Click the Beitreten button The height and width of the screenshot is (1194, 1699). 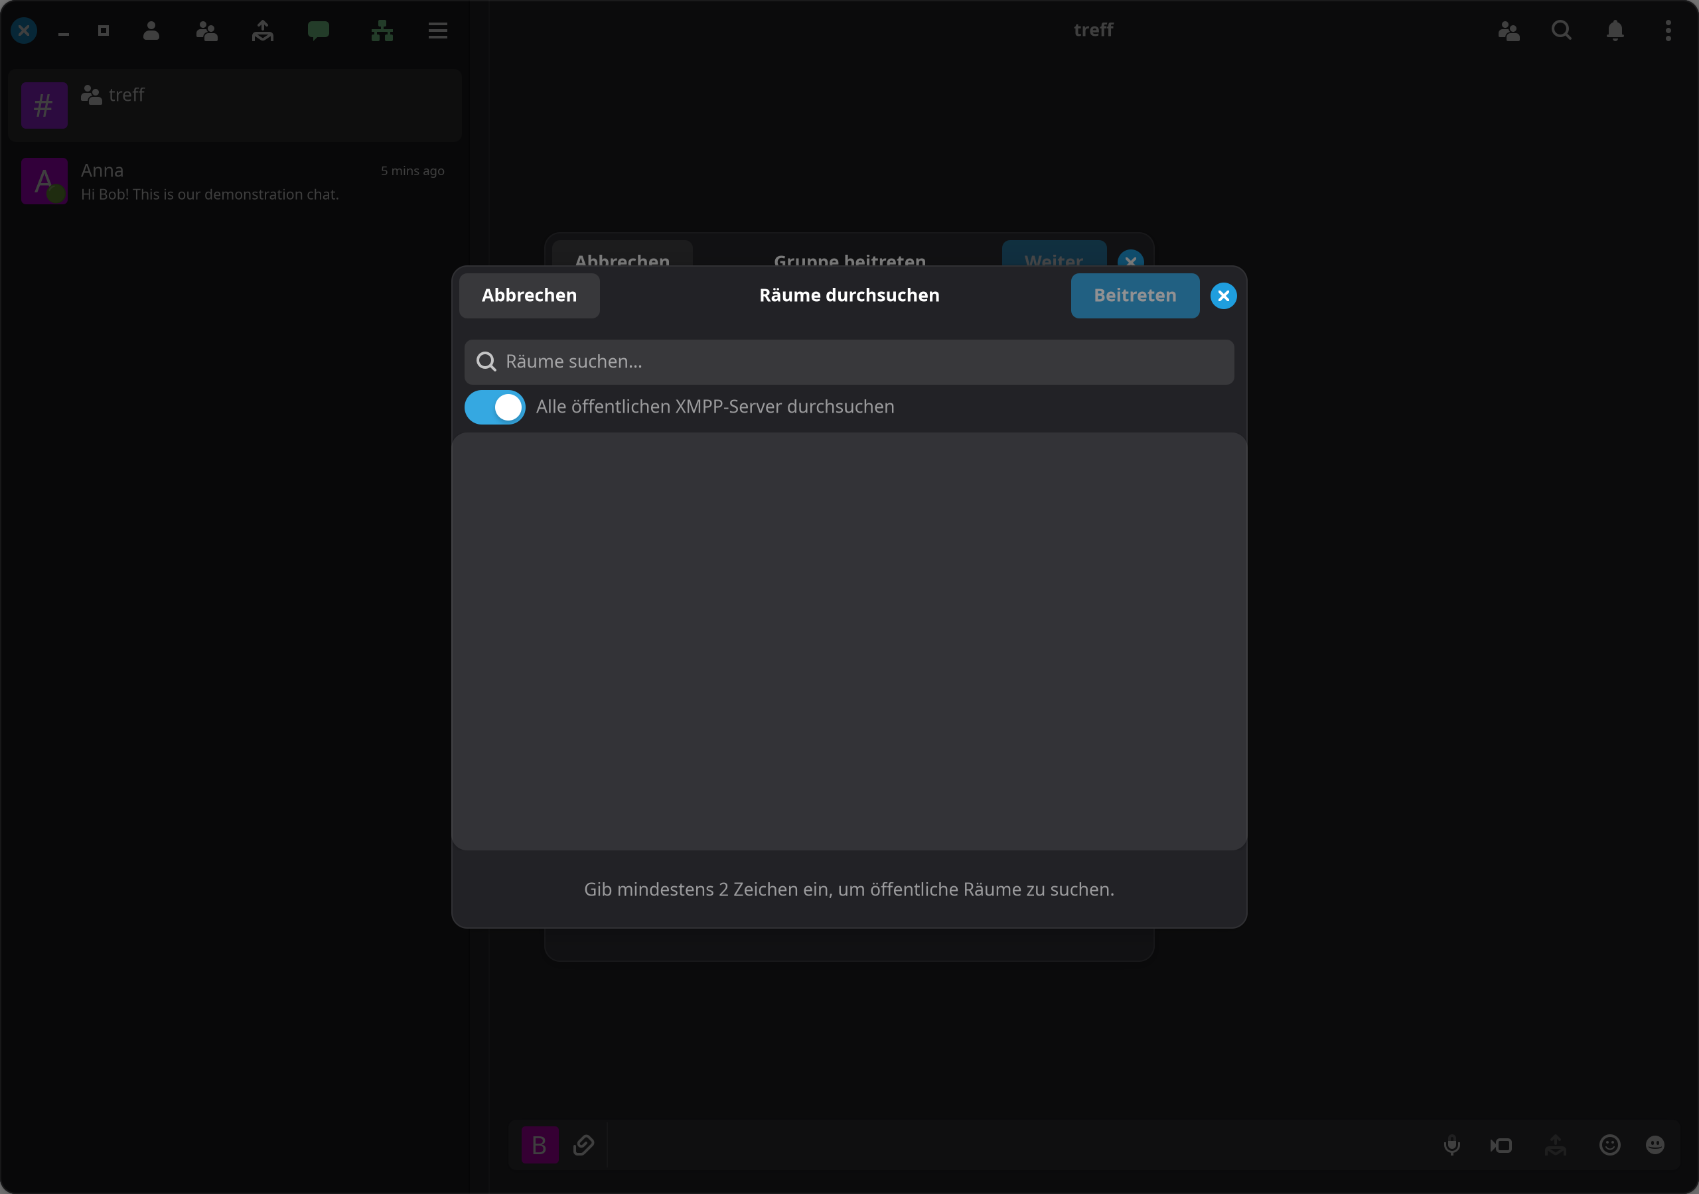point(1135,296)
